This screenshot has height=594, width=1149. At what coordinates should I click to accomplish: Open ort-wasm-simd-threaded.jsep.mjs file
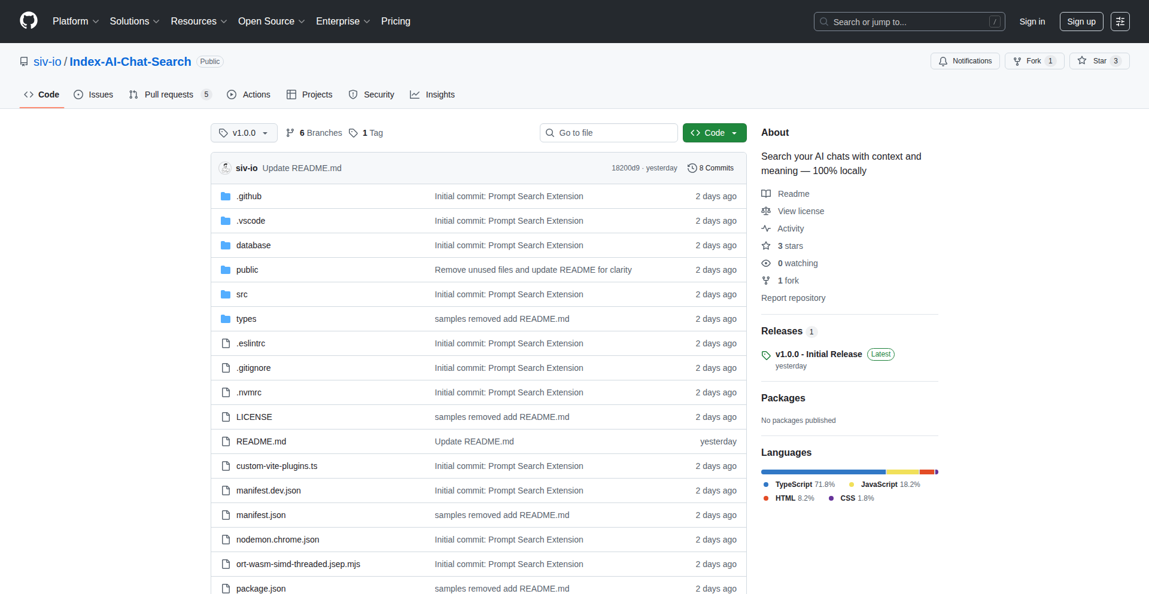[x=298, y=564]
